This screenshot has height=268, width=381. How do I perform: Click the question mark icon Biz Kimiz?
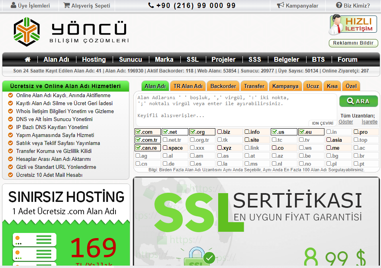[339, 5]
